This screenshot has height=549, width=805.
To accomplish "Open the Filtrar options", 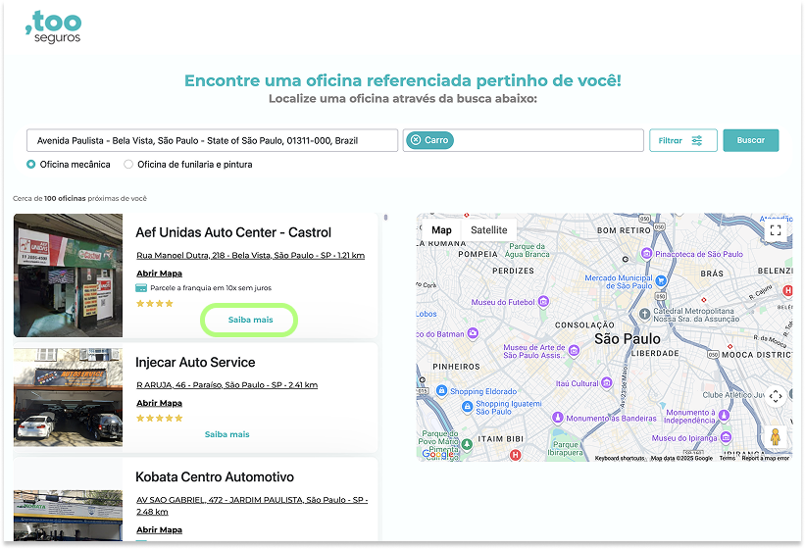I will 682,140.
